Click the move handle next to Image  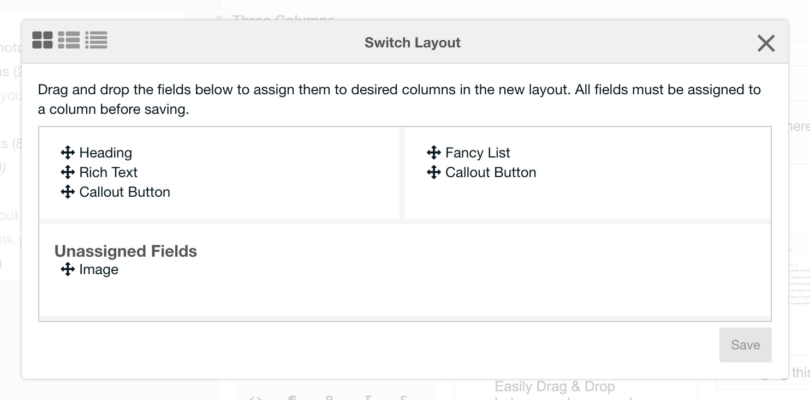point(68,269)
